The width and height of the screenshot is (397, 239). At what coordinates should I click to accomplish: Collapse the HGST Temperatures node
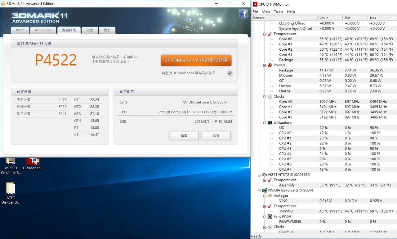coord(265,180)
